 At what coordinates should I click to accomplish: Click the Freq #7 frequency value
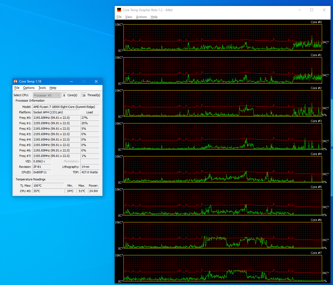click(x=56, y=156)
